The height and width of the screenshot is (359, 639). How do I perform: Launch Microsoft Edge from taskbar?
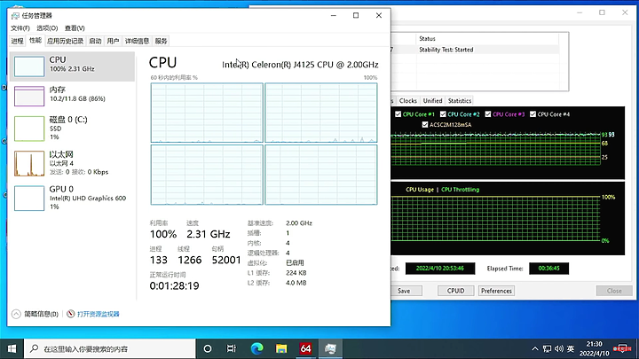[256, 349]
